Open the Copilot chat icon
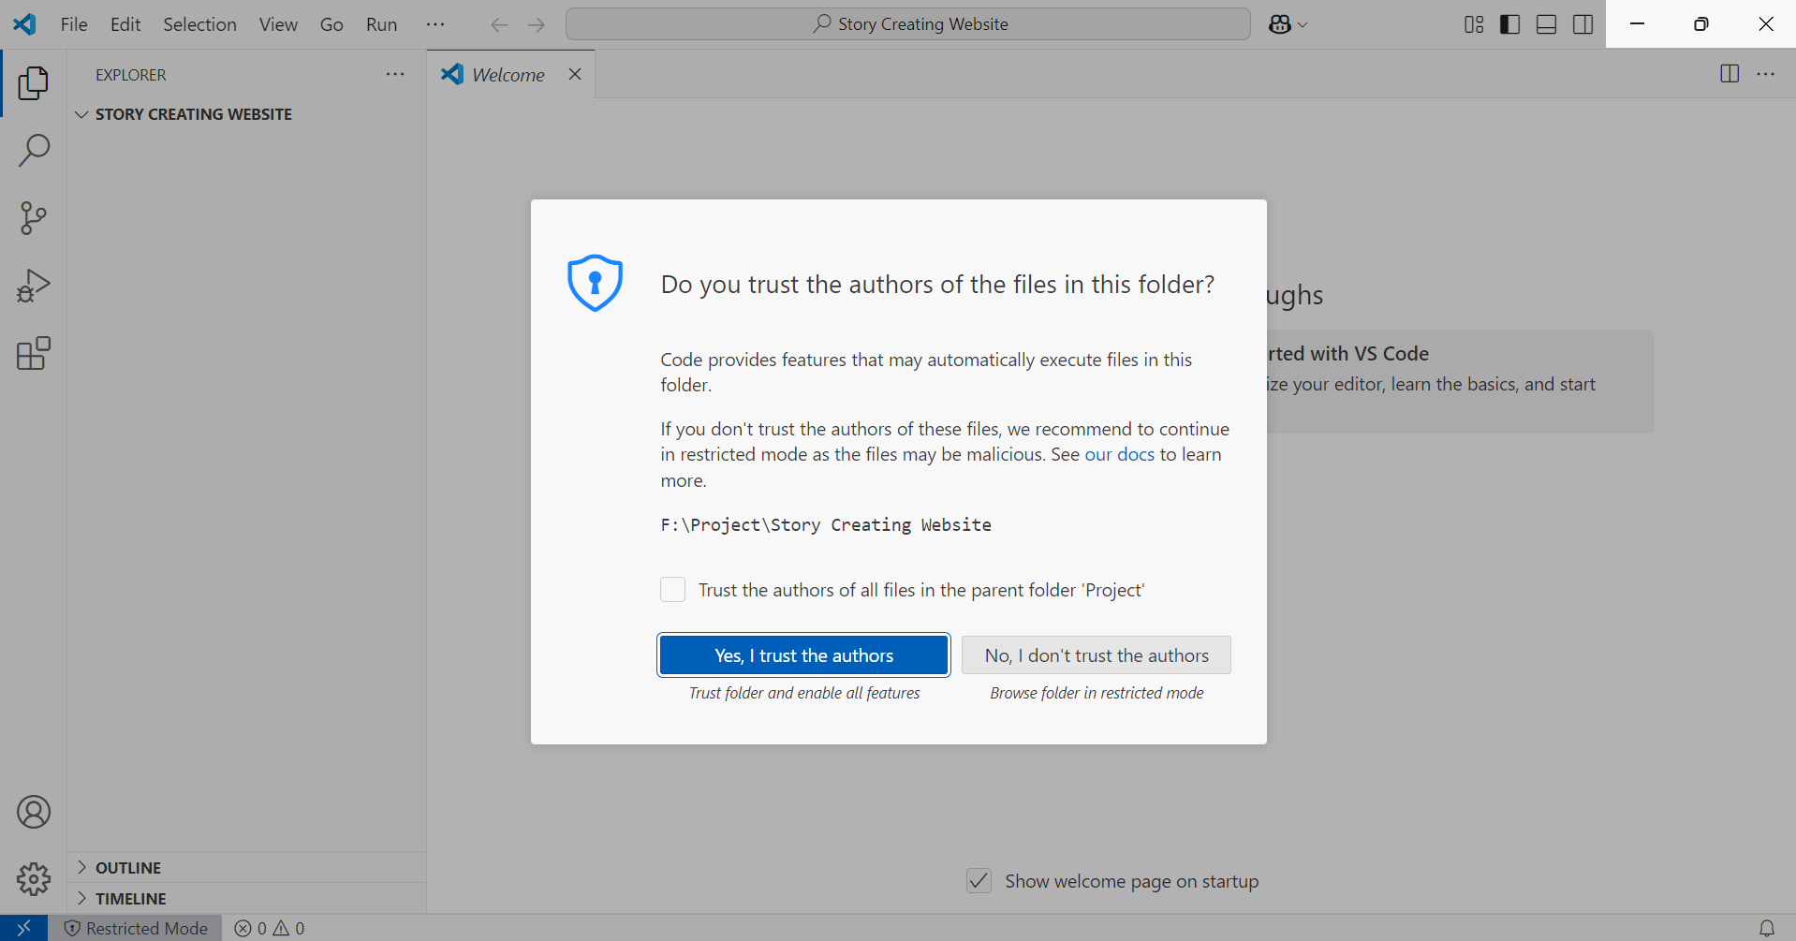The width and height of the screenshot is (1796, 941). (1280, 24)
